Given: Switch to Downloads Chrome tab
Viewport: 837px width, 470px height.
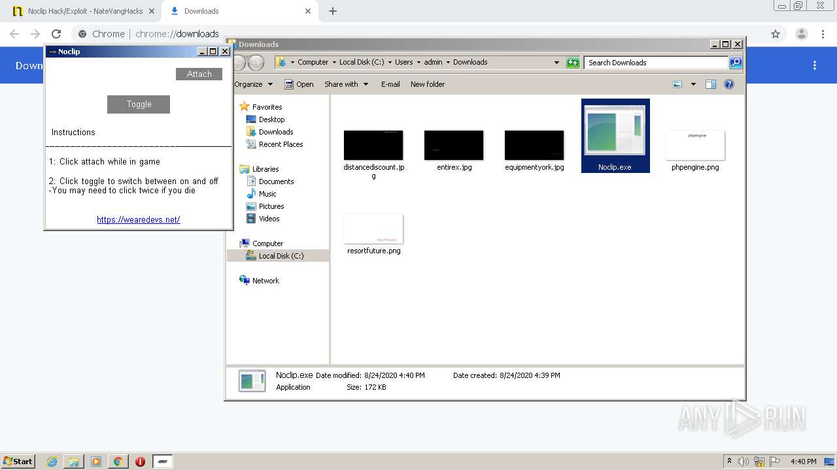Looking at the screenshot, I should [x=239, y=11].
